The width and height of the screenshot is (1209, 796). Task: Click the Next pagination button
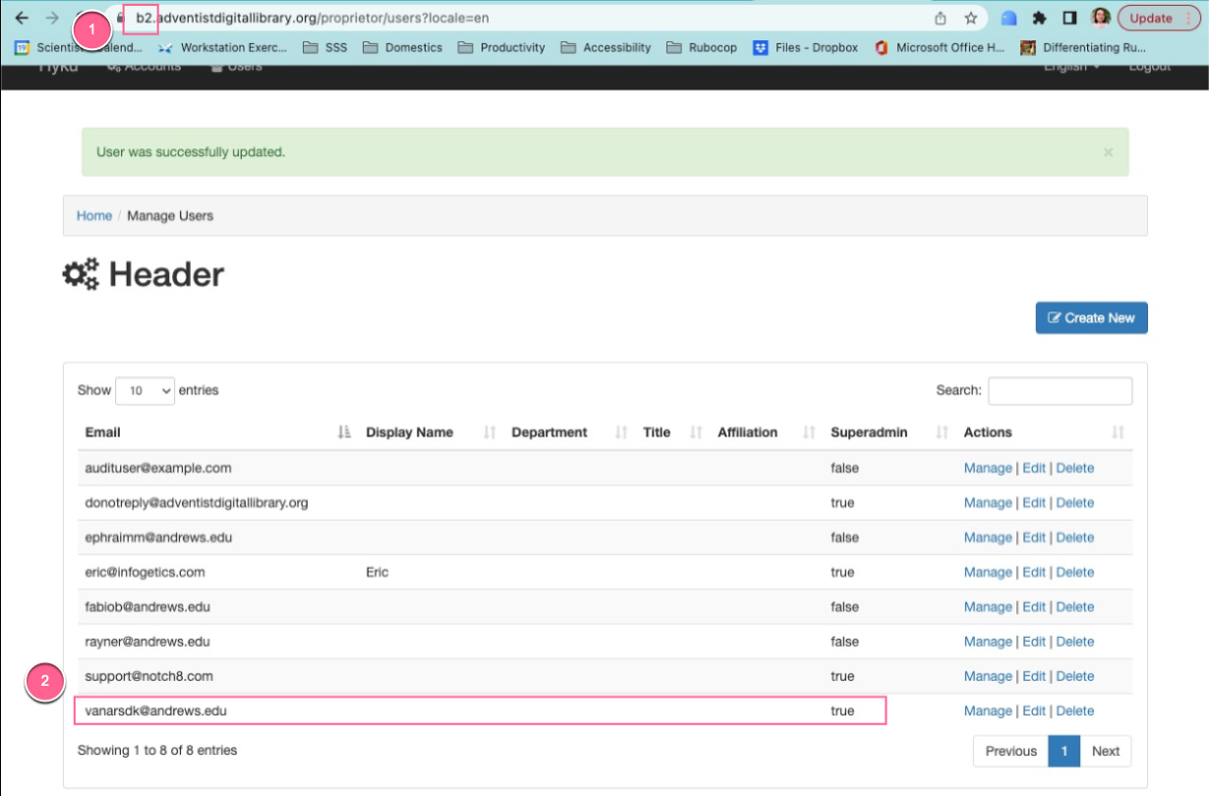coord(1106,751)
